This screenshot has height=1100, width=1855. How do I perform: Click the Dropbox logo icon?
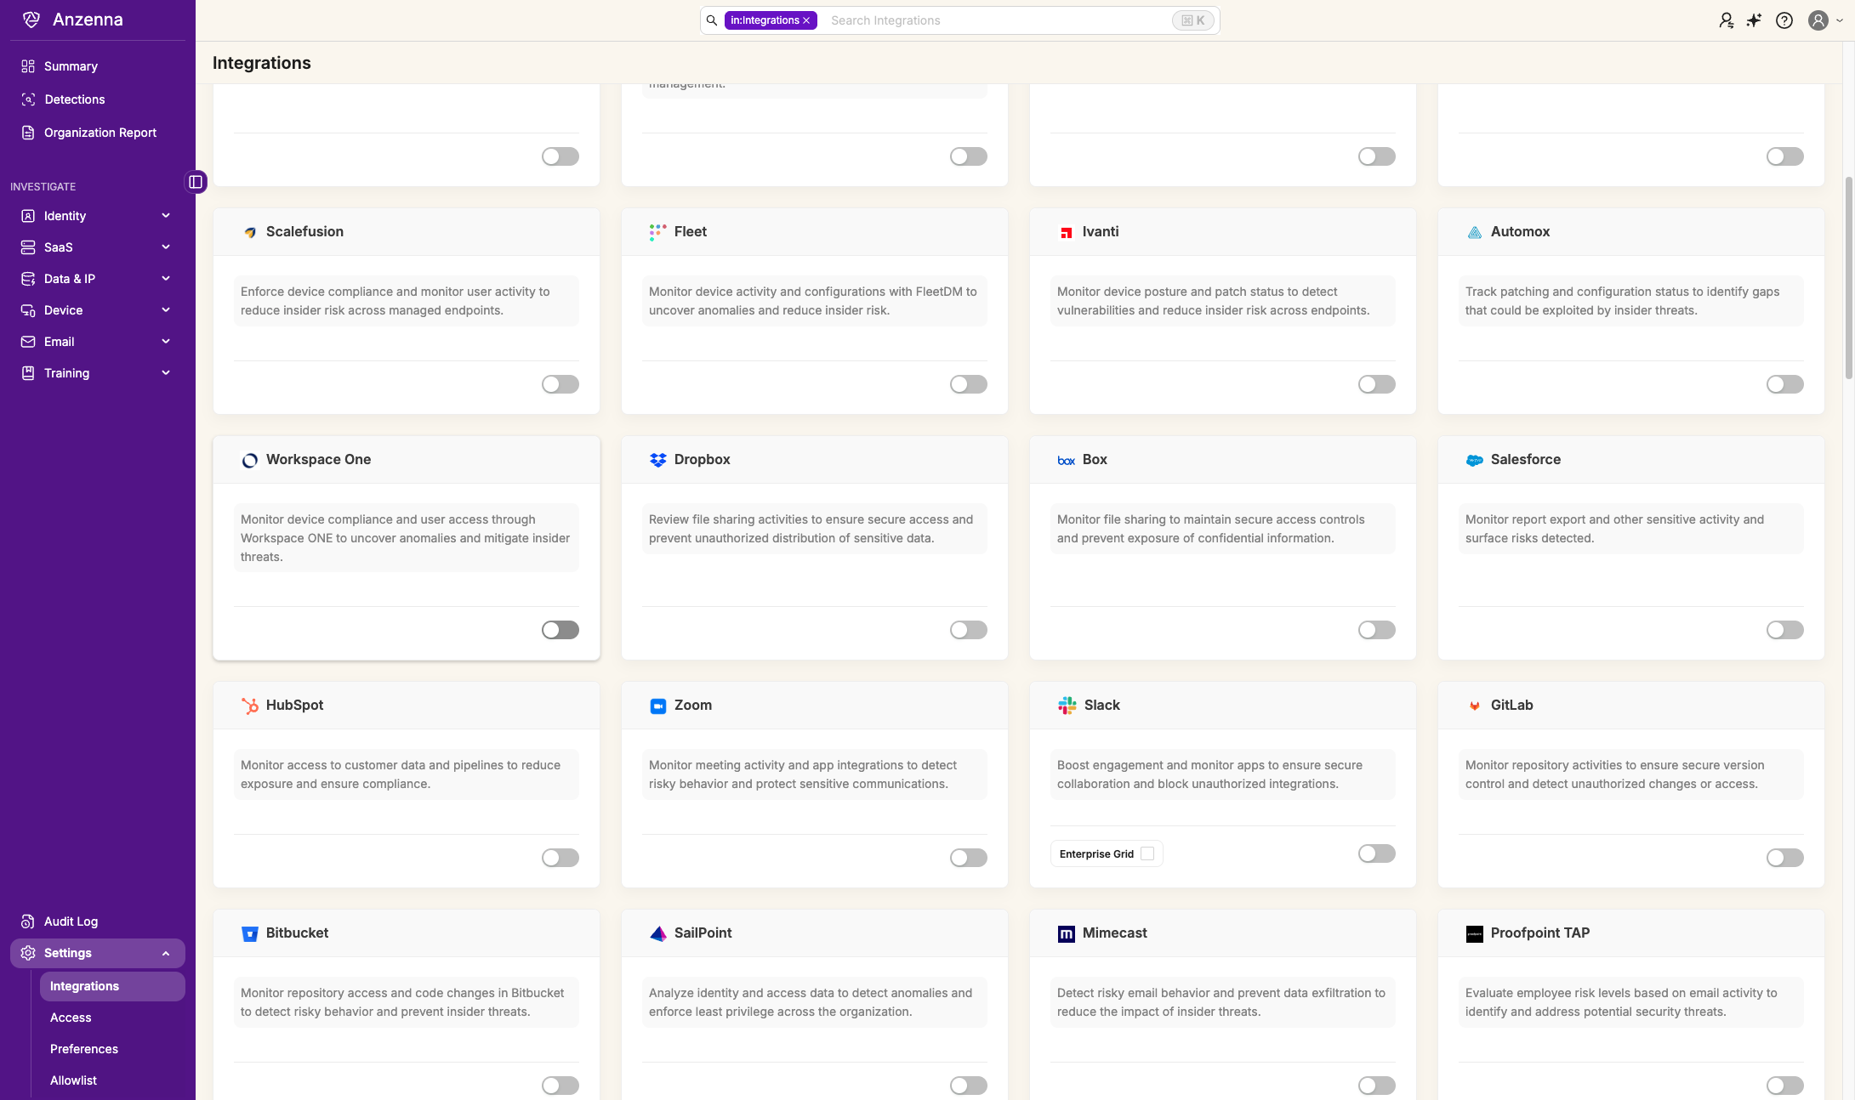[657, 460]
